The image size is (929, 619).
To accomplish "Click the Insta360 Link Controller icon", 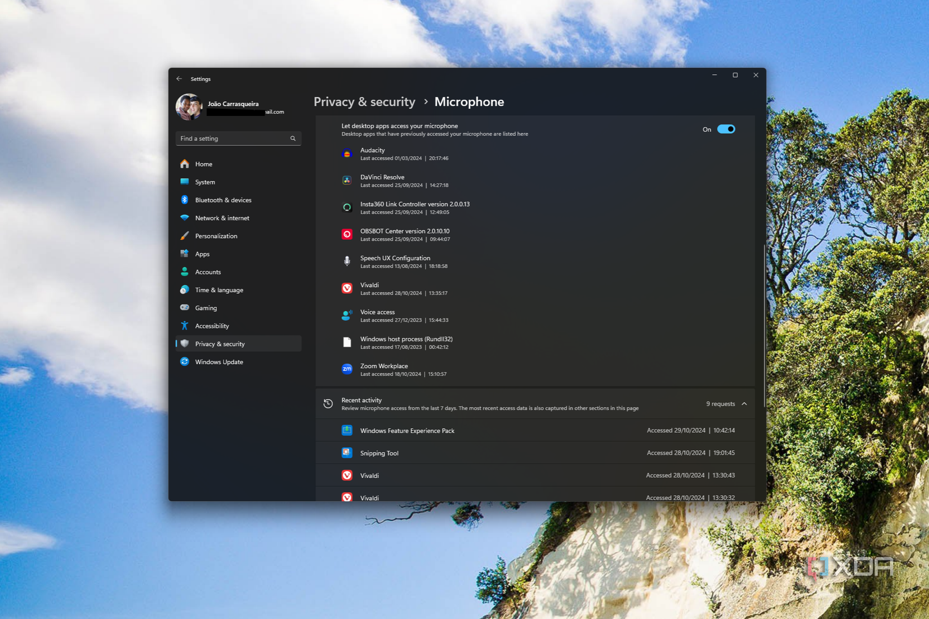I will coord(347,207).
